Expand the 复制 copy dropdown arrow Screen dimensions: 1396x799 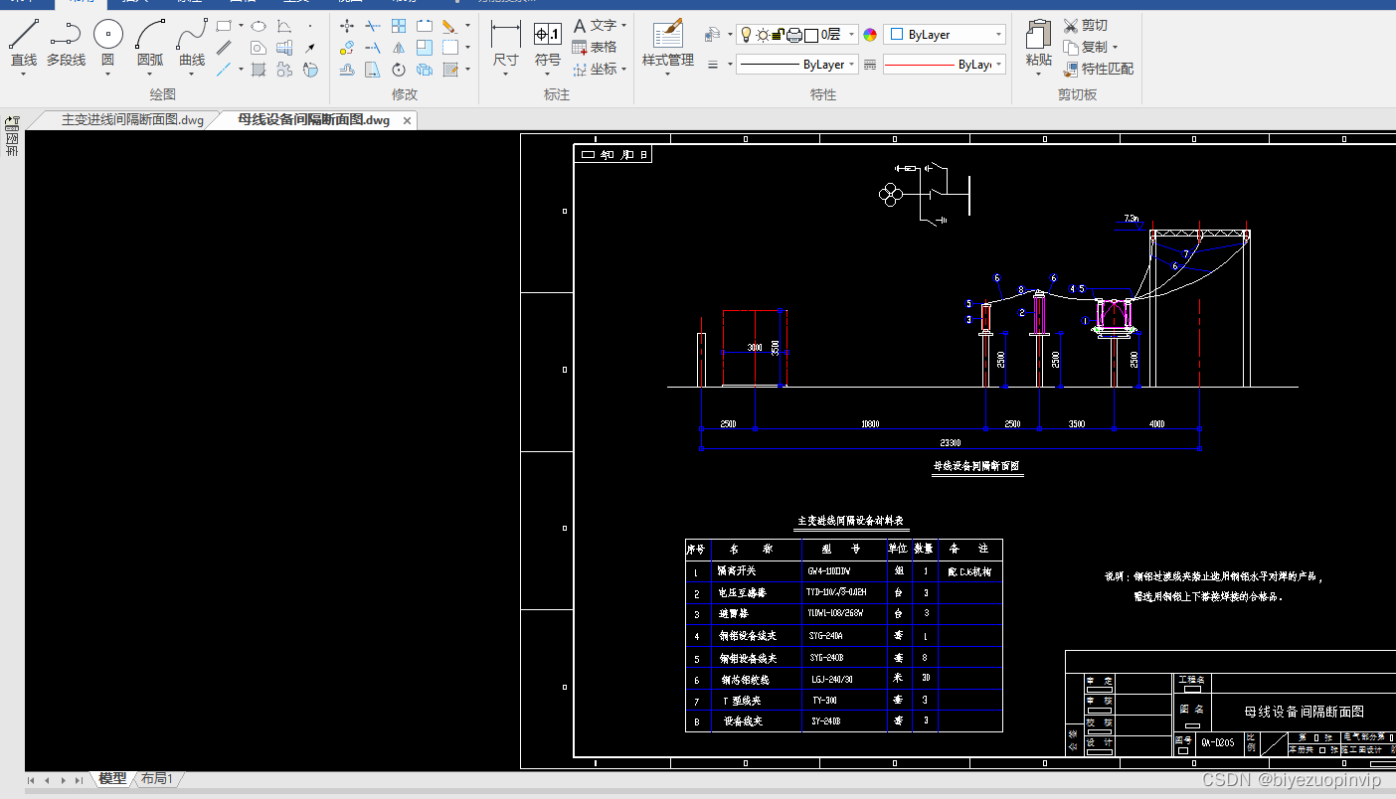tap(1115, 48)
